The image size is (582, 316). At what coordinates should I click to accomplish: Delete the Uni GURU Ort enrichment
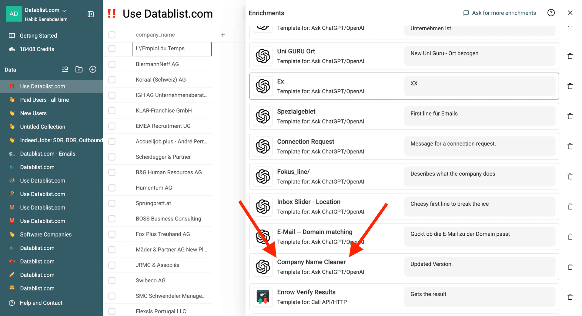pos(570,56)
